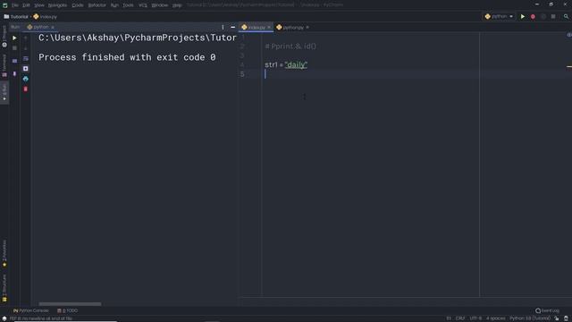Click the Pin Tab icon in Run panel
This screenshot has height=322, width=572.
tap(14, 73)
